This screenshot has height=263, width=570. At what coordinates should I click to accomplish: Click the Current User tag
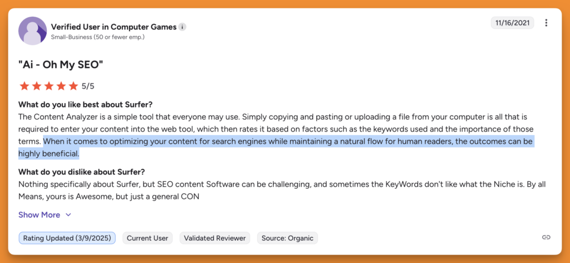tap(148, 238)
